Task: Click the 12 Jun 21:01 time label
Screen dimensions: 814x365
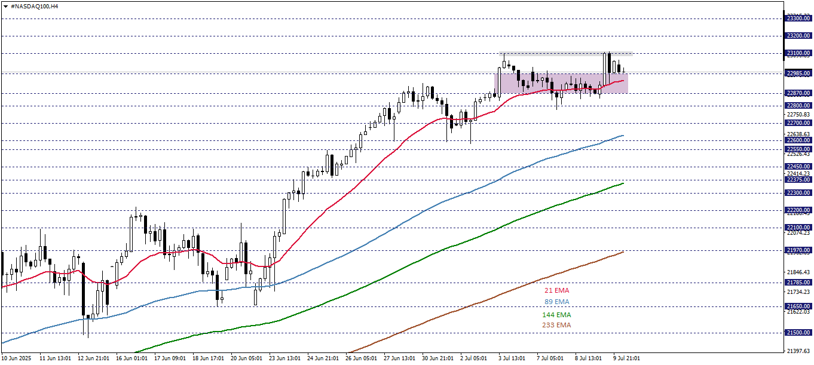Action: (x=93, y=358)
